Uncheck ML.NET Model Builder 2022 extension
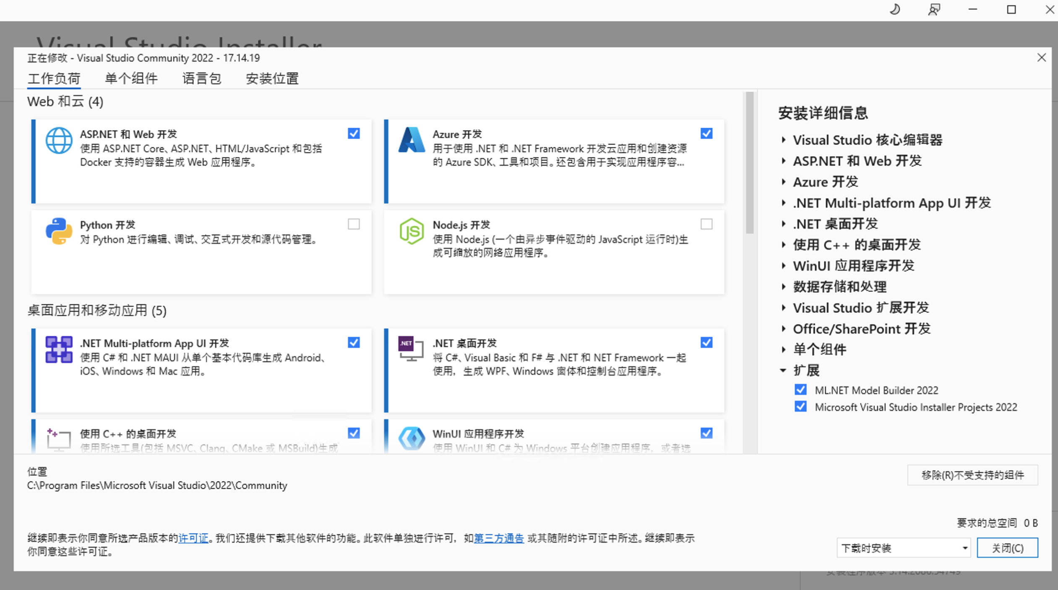This screenshot has width=1058, height=590. click(800, 390)
